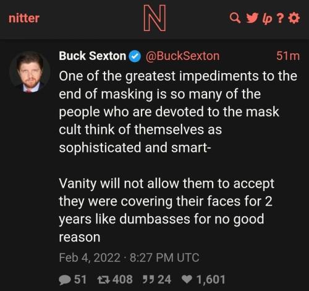Open the search magnifier icon

235,18
